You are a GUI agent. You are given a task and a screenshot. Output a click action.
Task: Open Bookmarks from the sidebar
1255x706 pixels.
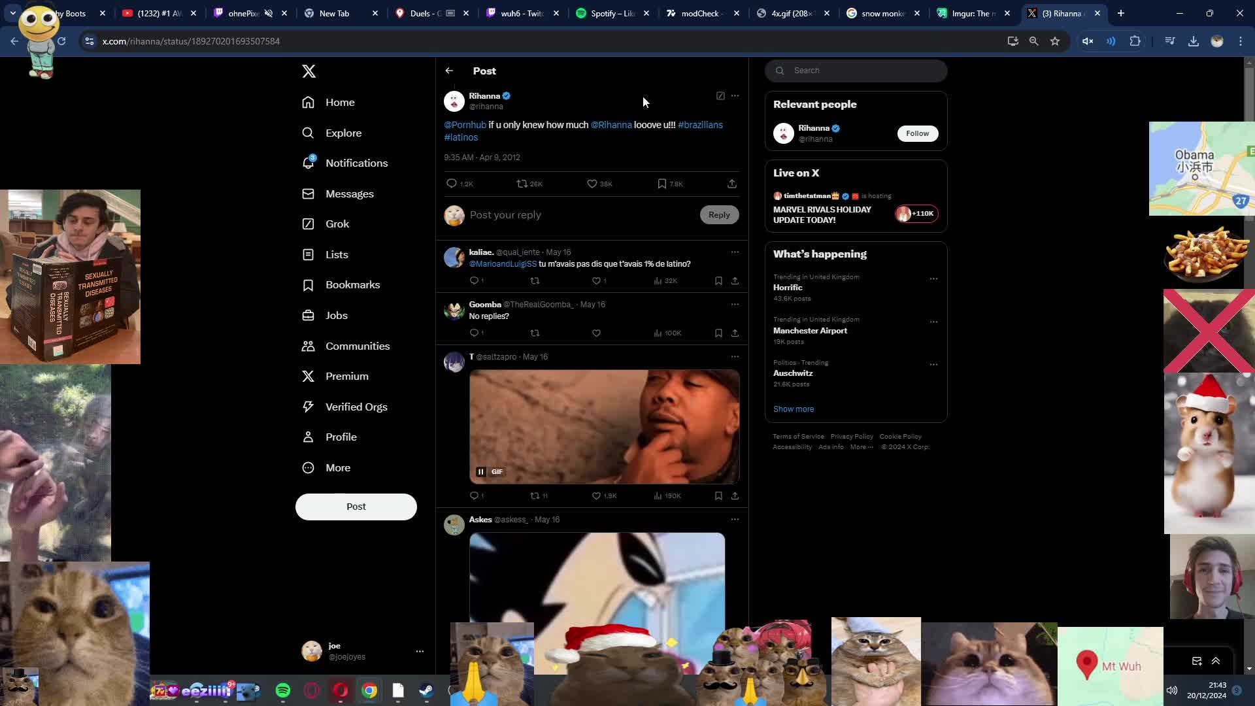click(341, 285)
